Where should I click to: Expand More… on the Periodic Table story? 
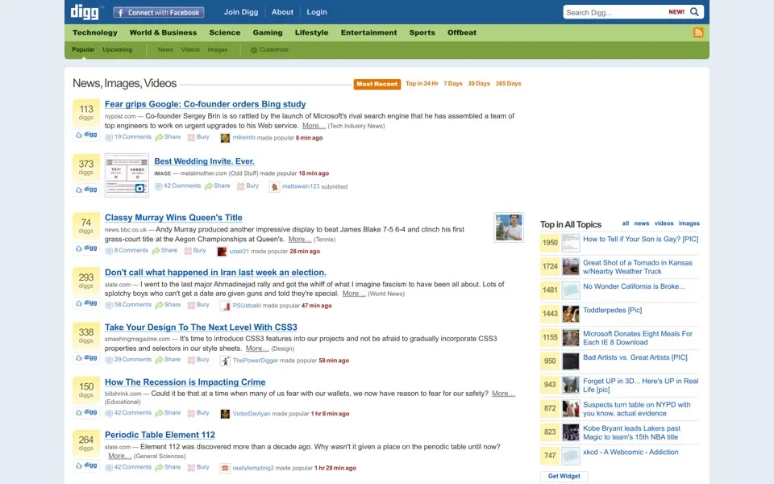click(x=119, y=456)
